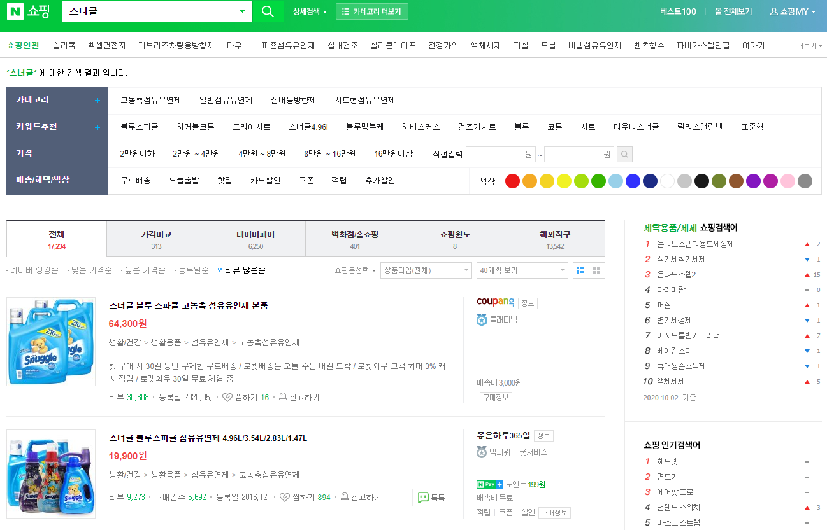The width and height of the screenshot is (827, 530).
Task: Click the Naver N logo icon
Action: point(15,11)
